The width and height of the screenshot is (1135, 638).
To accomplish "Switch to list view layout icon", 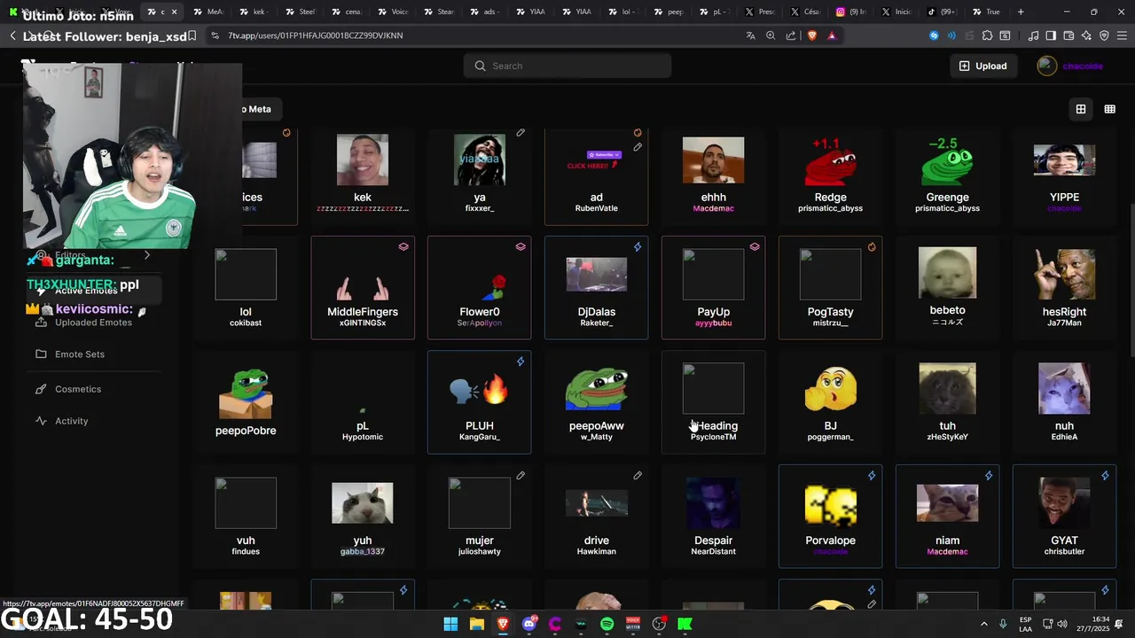I will point(1109,109).
